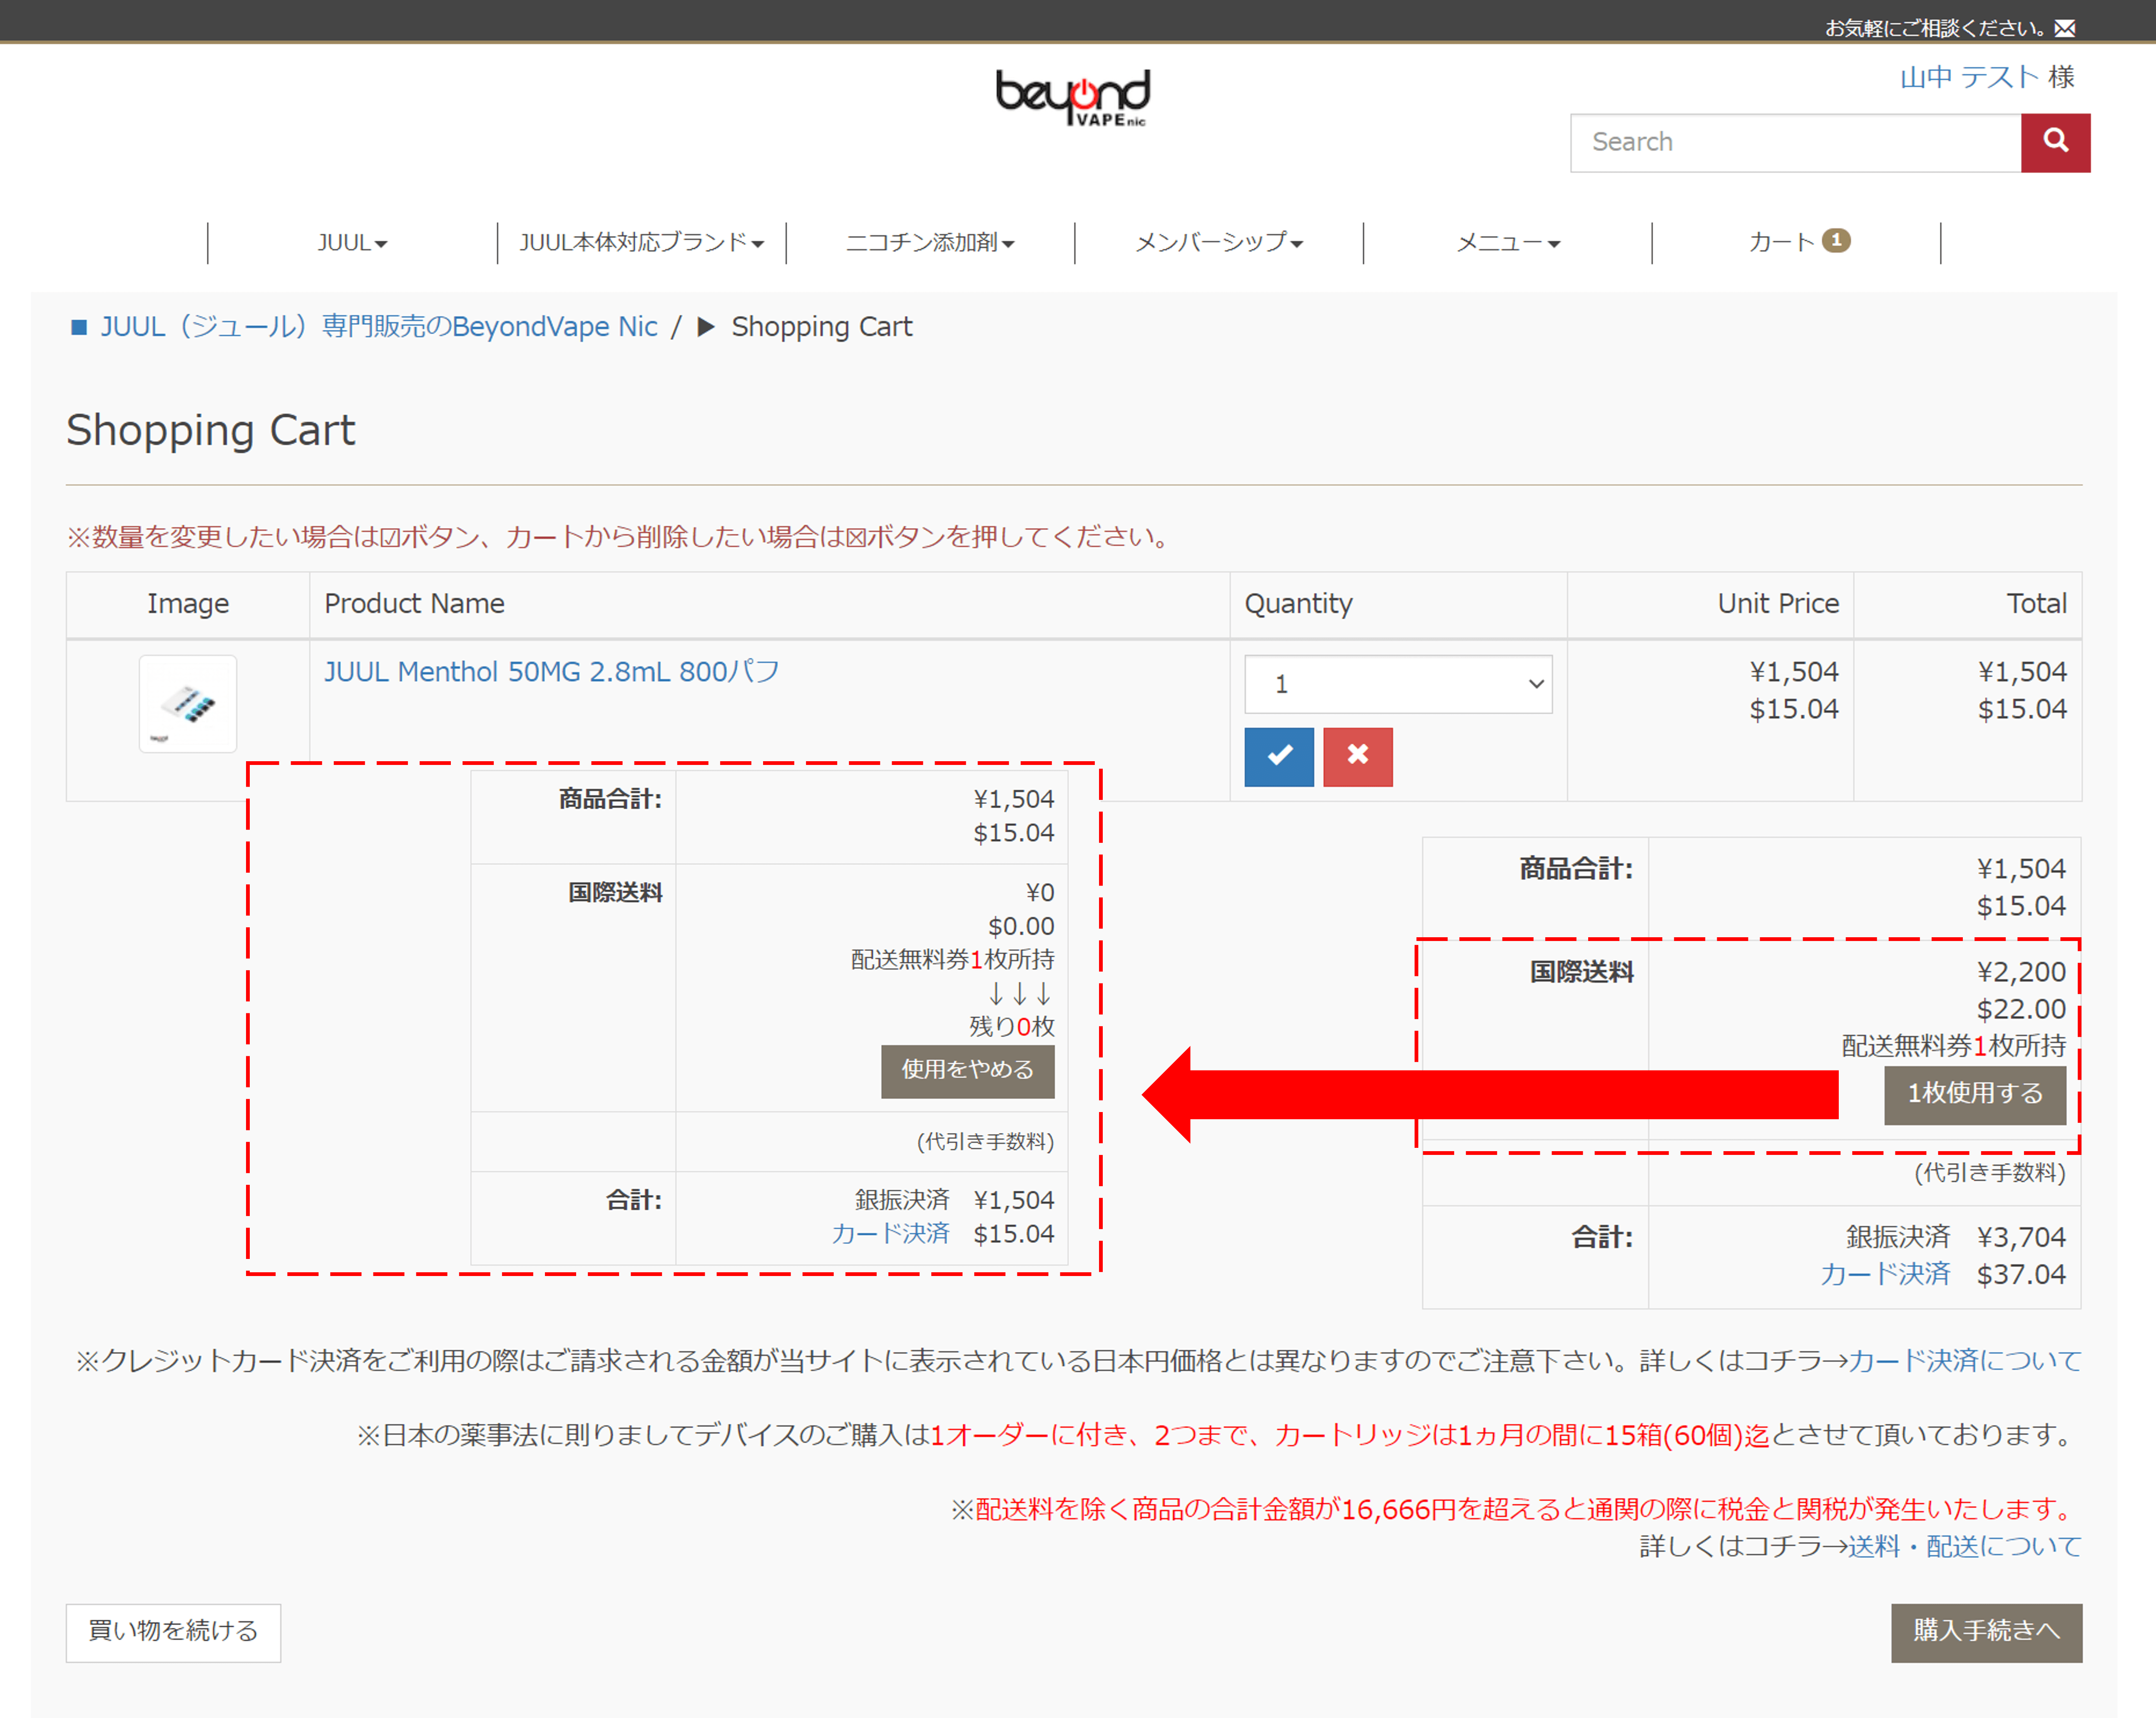Click the Beyond Vape logo
The width and height of the screenshot is (2156, 1718).
click(x=1074, y=97)
